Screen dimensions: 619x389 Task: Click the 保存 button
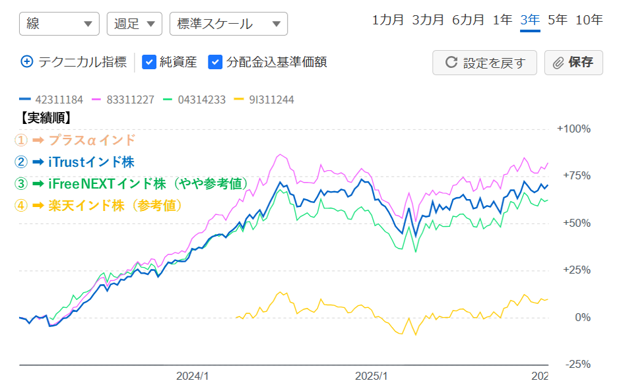pos(573,63)
